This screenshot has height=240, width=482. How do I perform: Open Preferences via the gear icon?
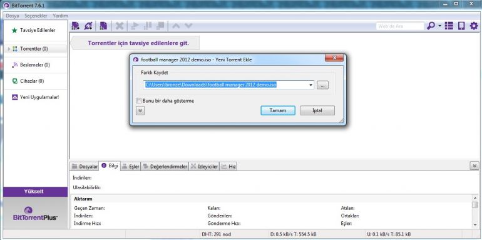[474, 26]
